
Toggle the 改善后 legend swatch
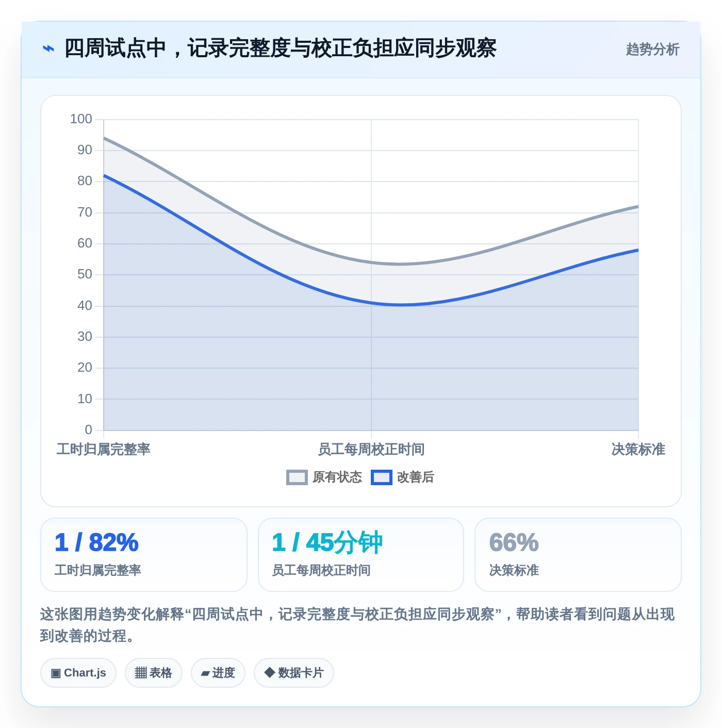point(381,477)
